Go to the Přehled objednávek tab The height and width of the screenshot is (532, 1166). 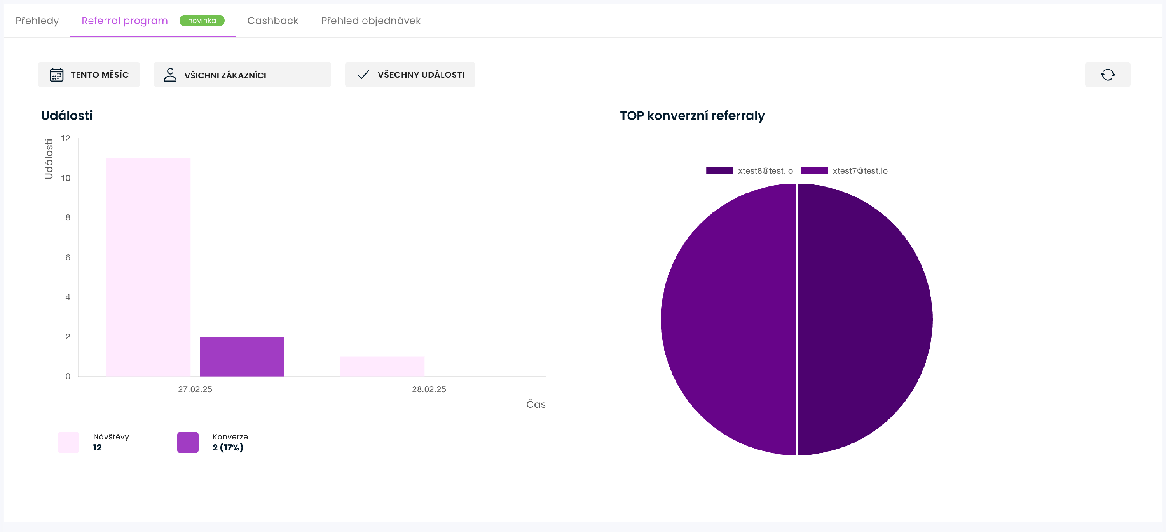pyautogui.click(x=371, y=20)
